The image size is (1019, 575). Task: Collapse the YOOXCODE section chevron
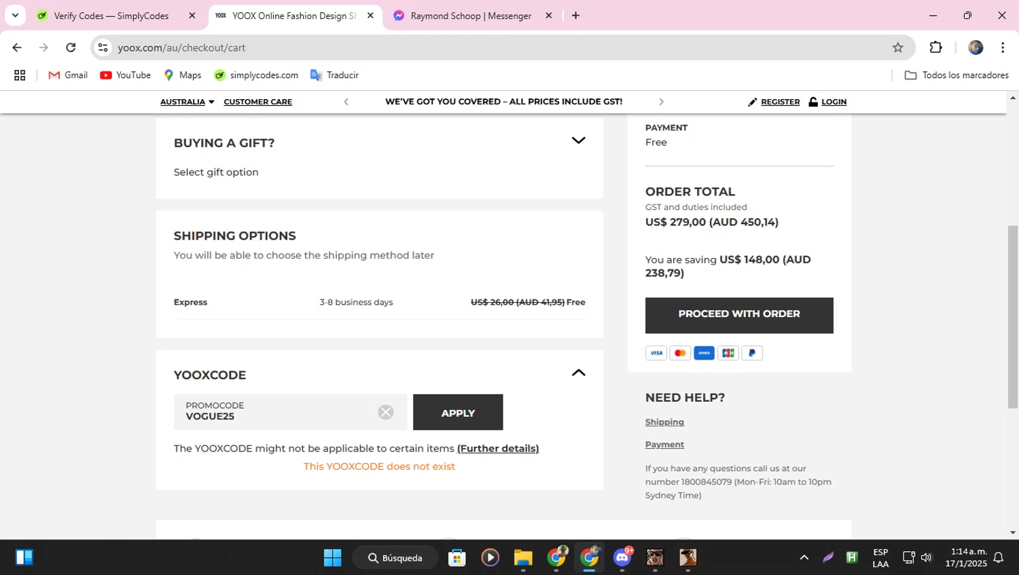pos(578,373)
